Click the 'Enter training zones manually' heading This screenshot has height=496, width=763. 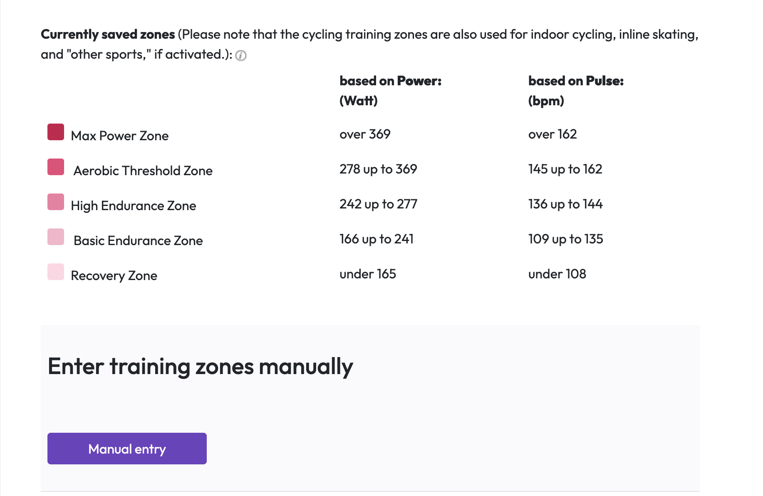point(201,367)
